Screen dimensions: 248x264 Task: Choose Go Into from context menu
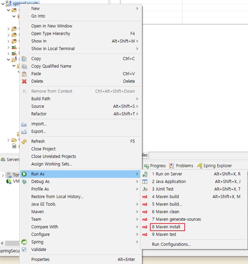(38, 16)
